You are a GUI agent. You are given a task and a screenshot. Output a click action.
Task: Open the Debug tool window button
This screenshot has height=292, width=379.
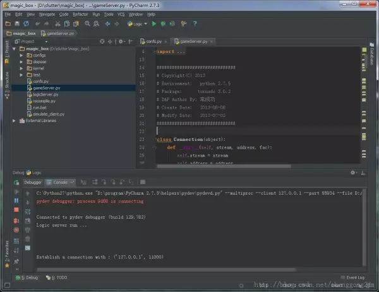click(x=27, y=277)
